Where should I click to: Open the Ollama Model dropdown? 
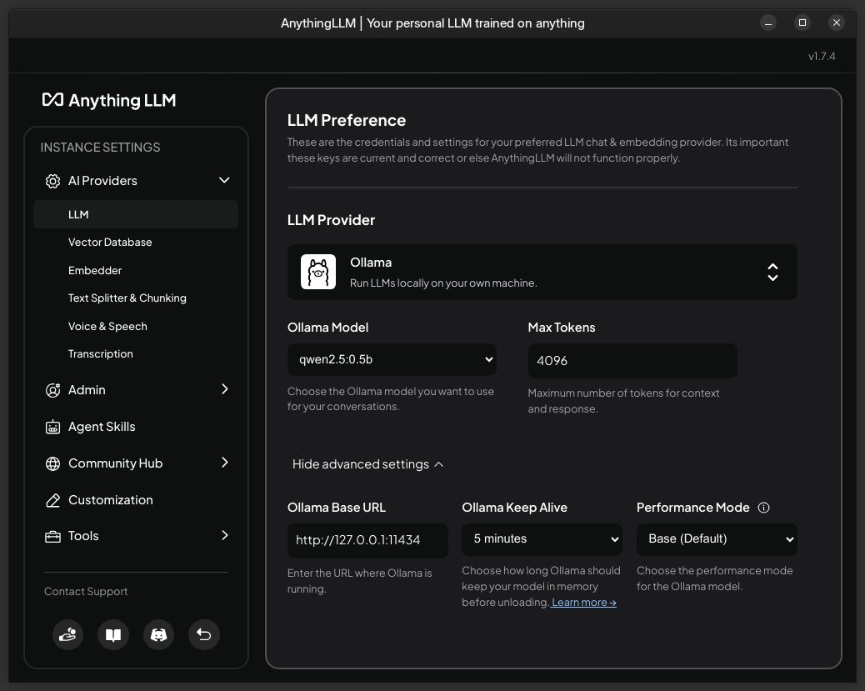point(392,360)
